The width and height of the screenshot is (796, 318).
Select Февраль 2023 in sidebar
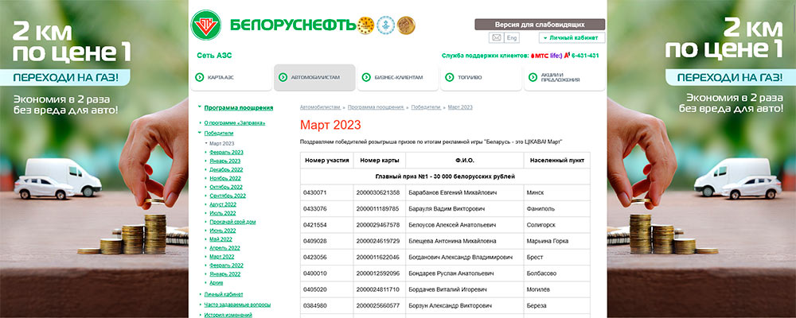pos(226,152)
